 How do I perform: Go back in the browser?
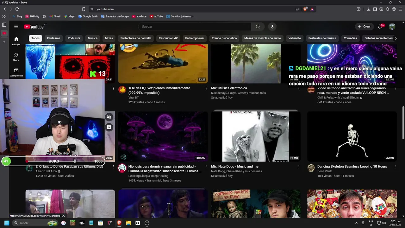click(x=4, y=9)
